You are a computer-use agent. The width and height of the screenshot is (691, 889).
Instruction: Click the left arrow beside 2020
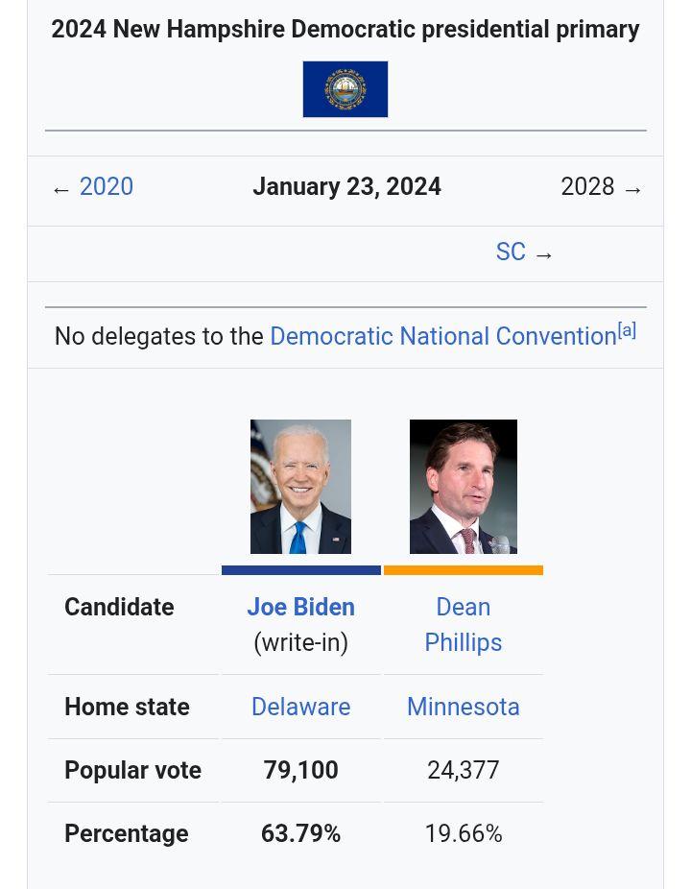coord(61,190)
